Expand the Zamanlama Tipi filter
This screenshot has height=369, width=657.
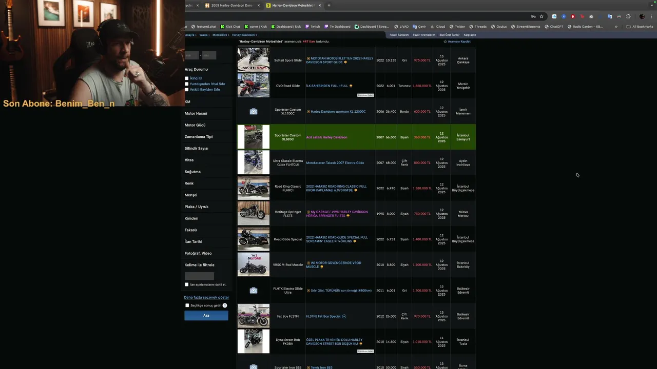click(x=199, y=137)
